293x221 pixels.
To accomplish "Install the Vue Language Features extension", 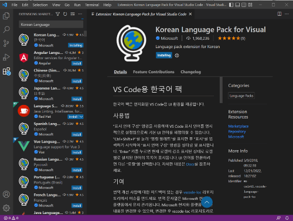I will click(x=77, y=152).
